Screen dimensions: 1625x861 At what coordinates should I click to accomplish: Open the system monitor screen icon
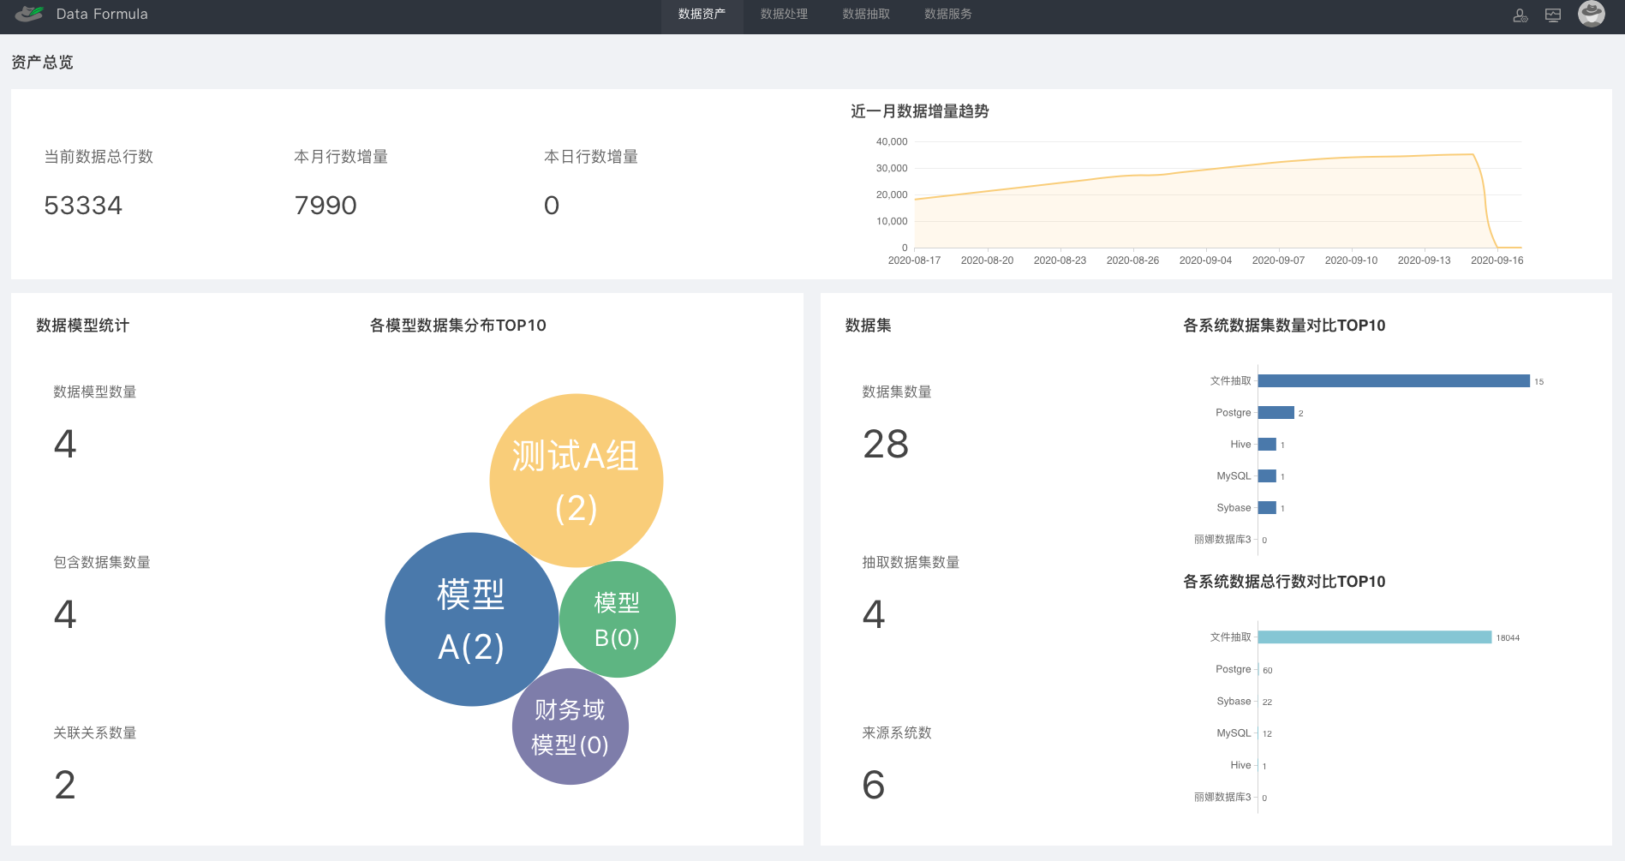[x=1553, y=15]
